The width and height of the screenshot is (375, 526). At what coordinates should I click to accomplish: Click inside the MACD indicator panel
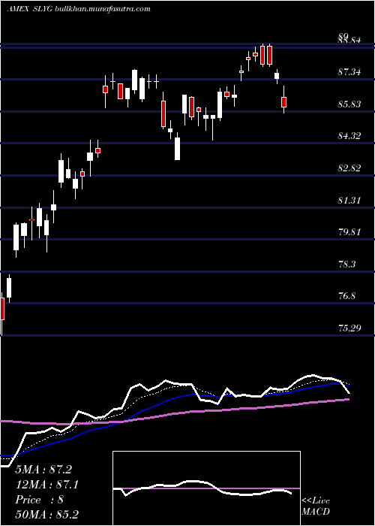(x=206, y=488)
